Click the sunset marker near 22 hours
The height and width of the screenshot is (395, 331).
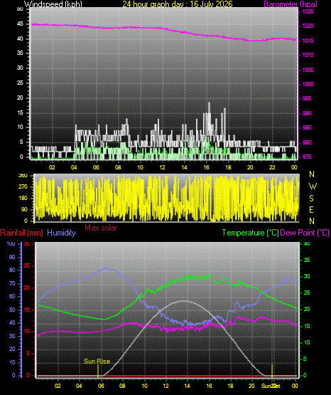(272, 371)
